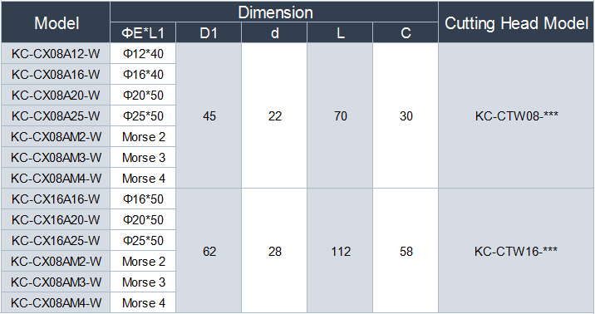Select the KC-CTW08-*** cutting head cell
This screenshot has height=314, width=595.
point(516,115)
